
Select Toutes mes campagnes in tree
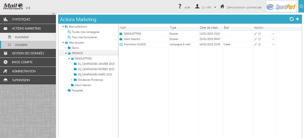[x=86, y=32]
